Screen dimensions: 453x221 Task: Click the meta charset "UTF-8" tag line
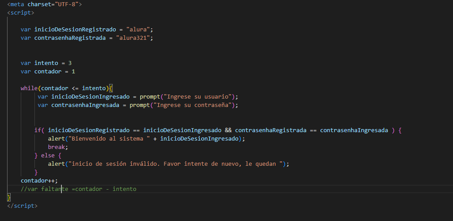[45, 4]
